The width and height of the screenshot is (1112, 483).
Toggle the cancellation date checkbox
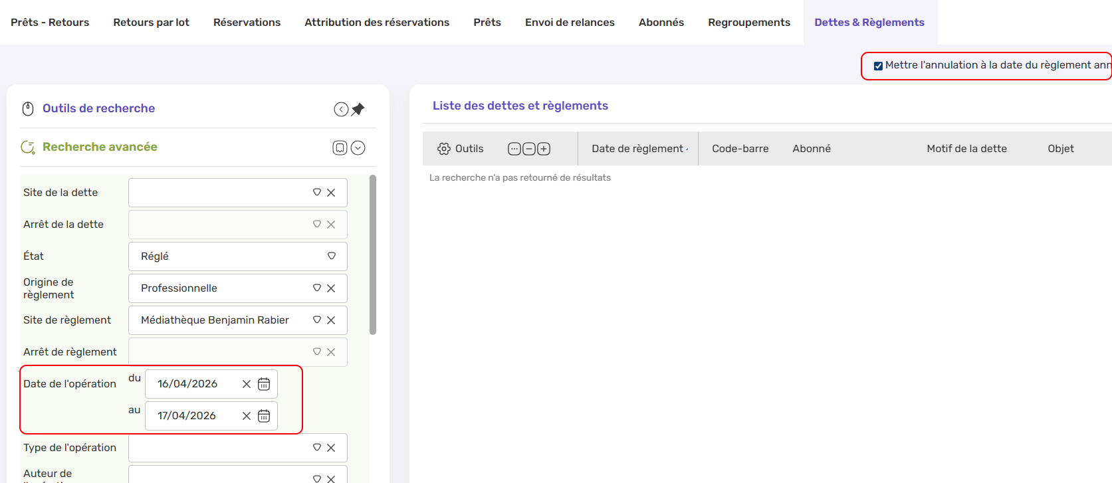point(878,66)
